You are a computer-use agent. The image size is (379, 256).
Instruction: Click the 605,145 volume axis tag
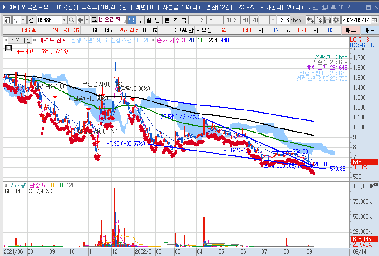point(364,239)
